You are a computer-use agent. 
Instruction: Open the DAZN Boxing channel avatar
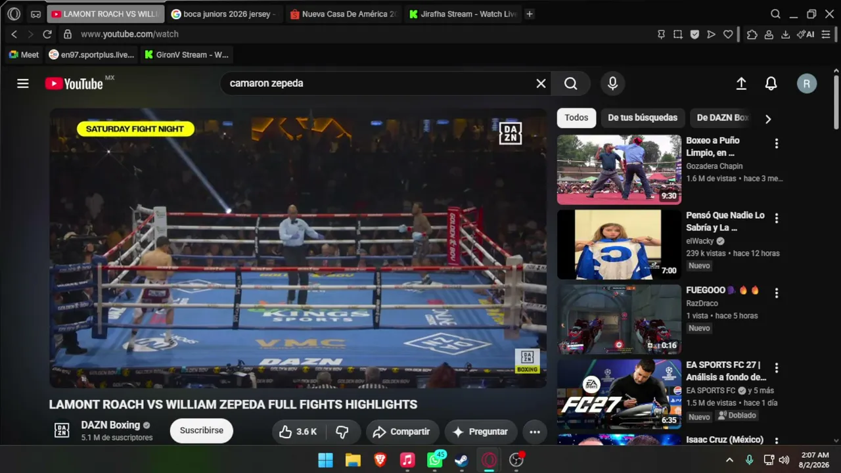point(62,430)
